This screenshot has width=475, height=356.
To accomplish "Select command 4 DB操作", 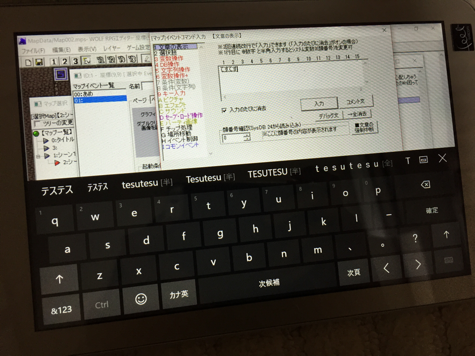I will coord(167,64).
